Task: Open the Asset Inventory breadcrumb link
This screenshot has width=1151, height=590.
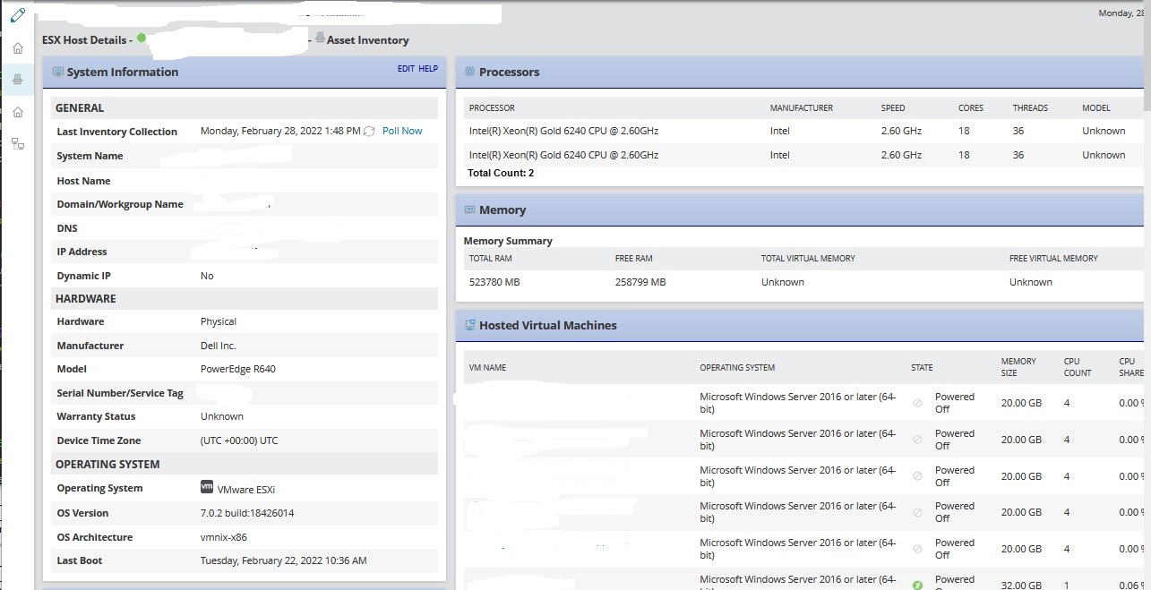Action: [x=367, y=40]
